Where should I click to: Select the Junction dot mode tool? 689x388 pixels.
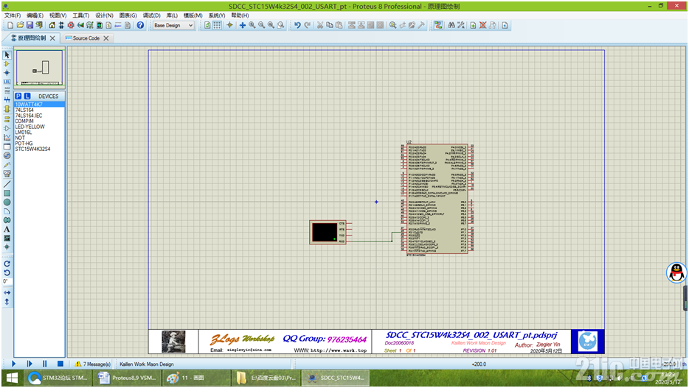[x=7, y=73]
